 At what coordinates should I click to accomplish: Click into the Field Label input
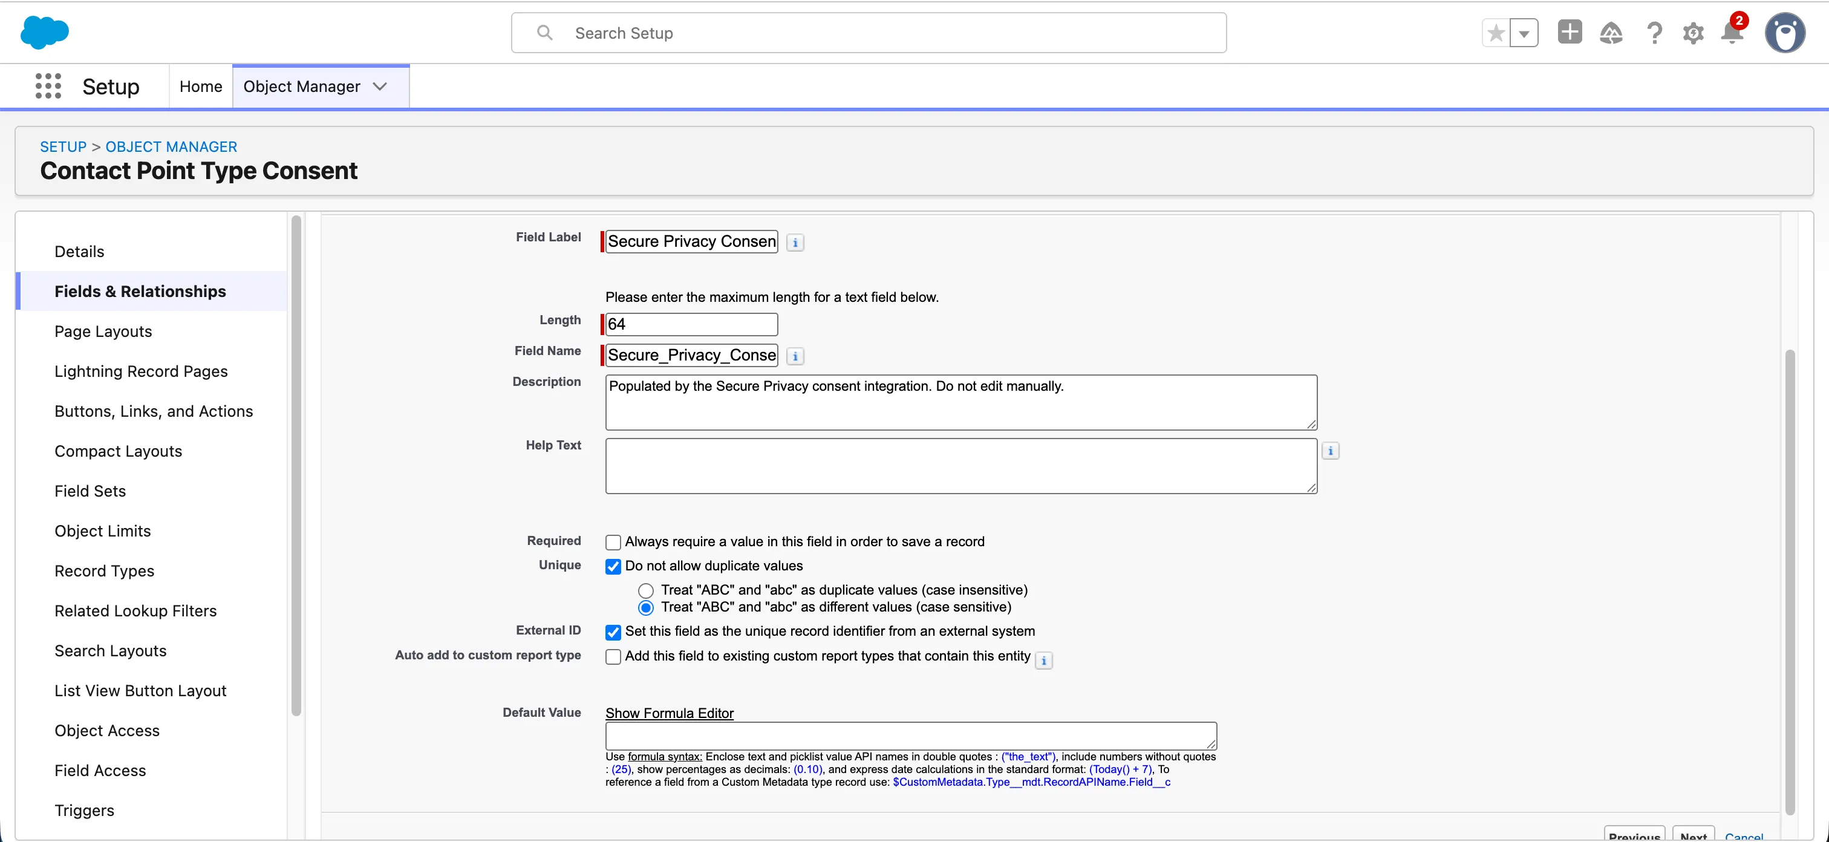[x=691, y=241]
